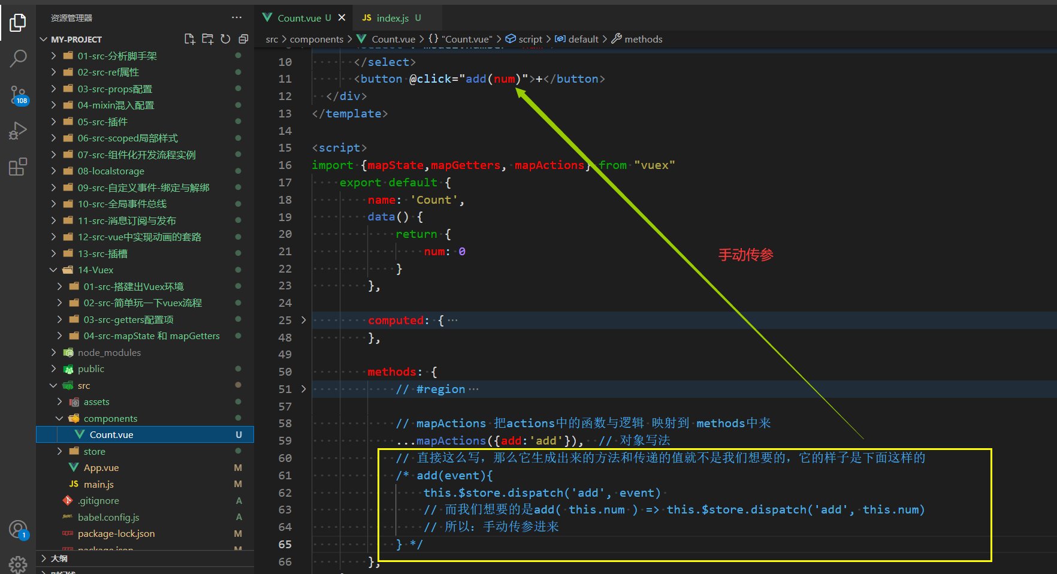Expand the 03-src-props配置 folder
1057x574 pixels.
145,89
